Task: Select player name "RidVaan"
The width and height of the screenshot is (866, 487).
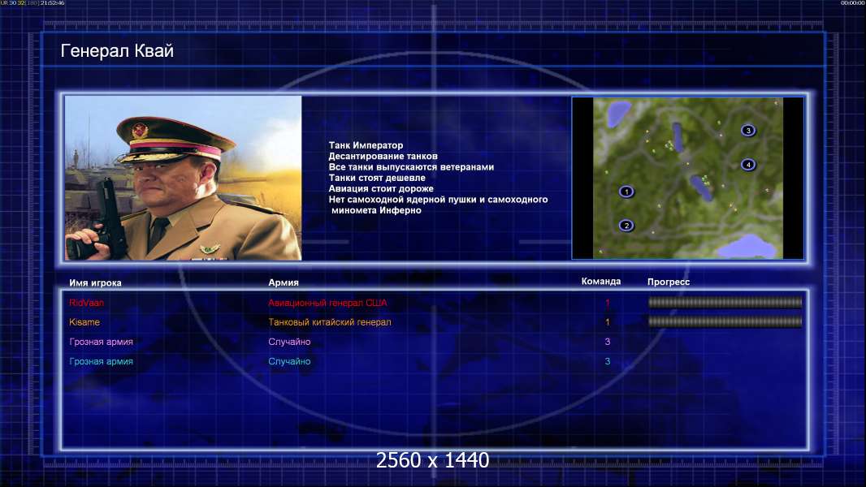Action: click(x=86, y=303)
